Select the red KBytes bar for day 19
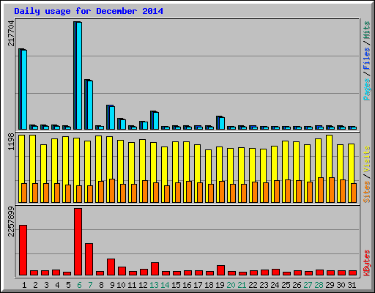375x293 pixels. click(220, 270)
